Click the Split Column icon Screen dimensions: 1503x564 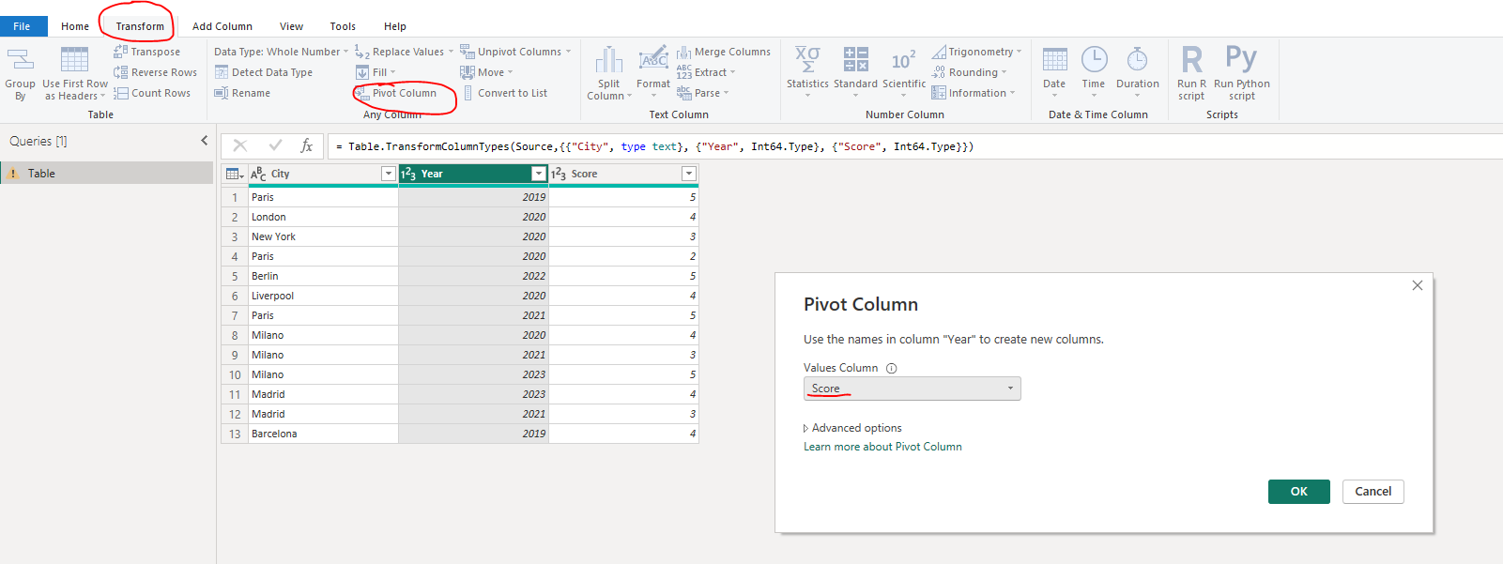click(x=609, y=60)
